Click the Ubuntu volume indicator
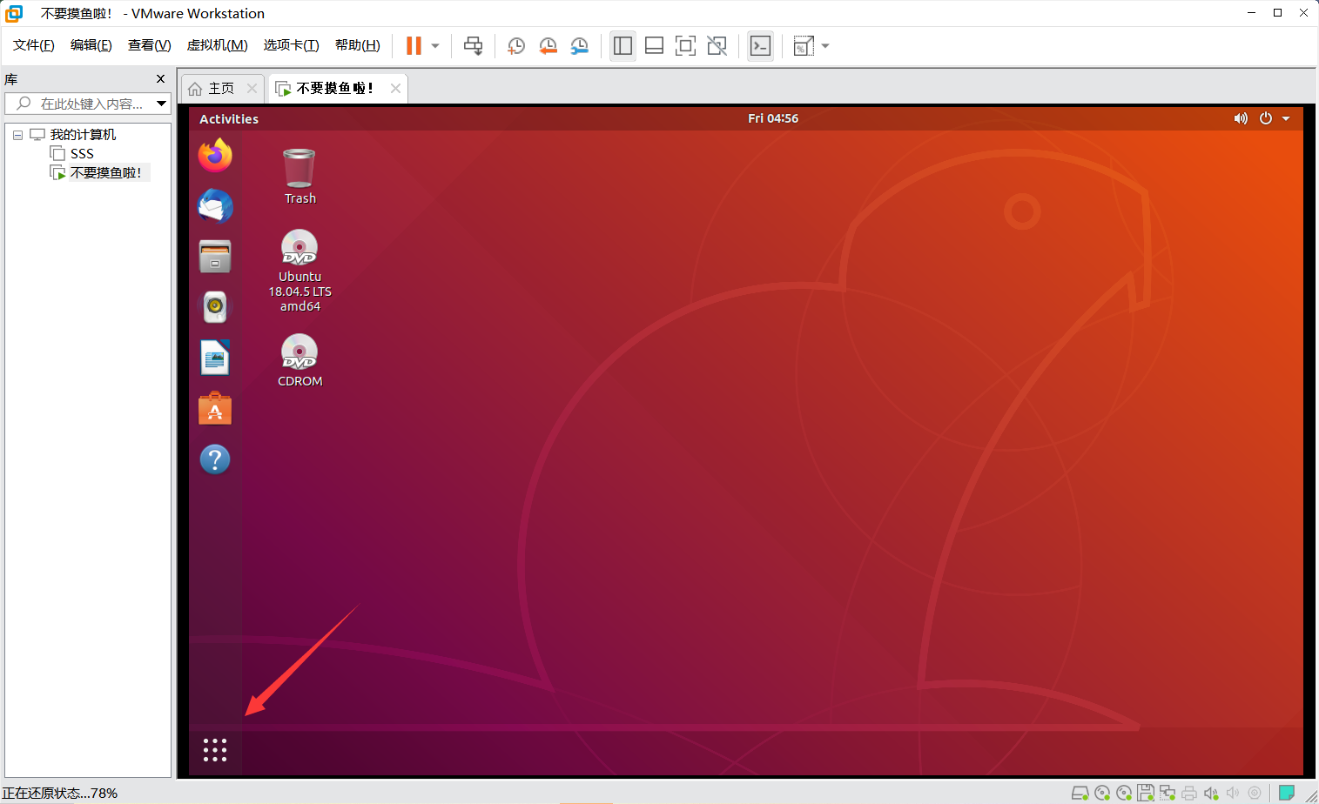The image size is (1319, 804). tap(1241, 118)
